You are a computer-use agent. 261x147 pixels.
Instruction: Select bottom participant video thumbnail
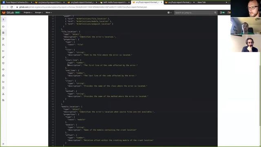[x=246, y=43]
